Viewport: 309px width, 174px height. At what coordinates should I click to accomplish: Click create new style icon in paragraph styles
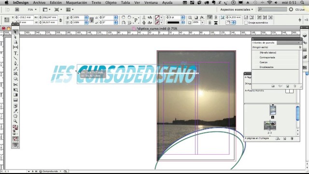click(288, 86)
